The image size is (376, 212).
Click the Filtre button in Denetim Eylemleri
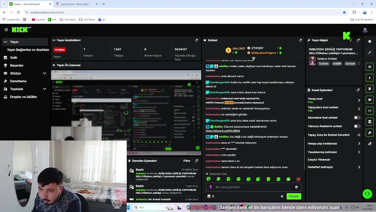click(187, 161)
